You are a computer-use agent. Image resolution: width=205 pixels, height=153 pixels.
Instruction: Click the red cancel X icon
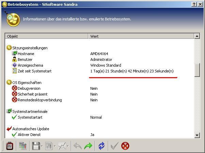125,146
